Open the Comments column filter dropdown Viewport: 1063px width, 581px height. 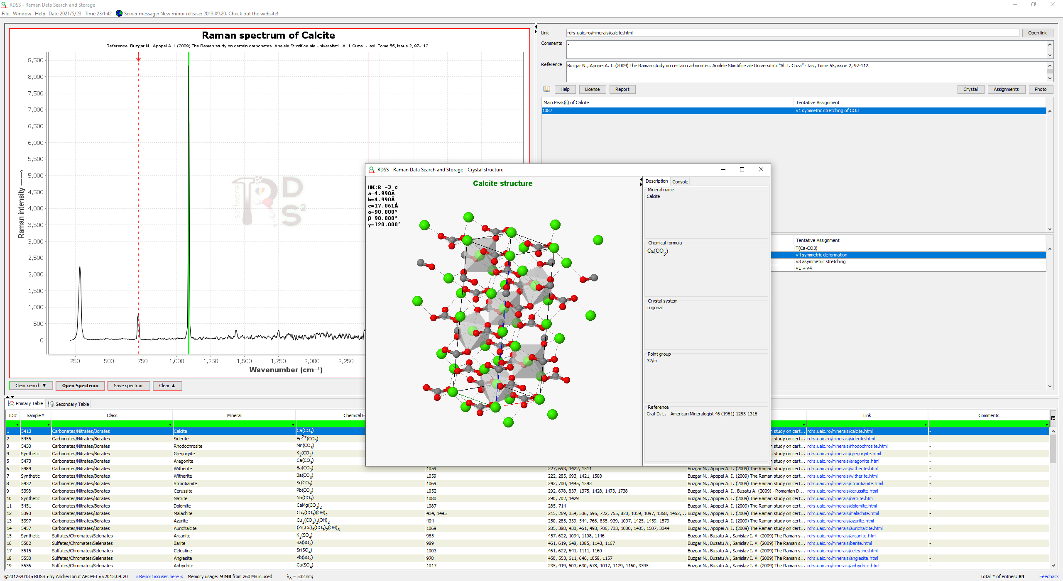coord(1046,425)
